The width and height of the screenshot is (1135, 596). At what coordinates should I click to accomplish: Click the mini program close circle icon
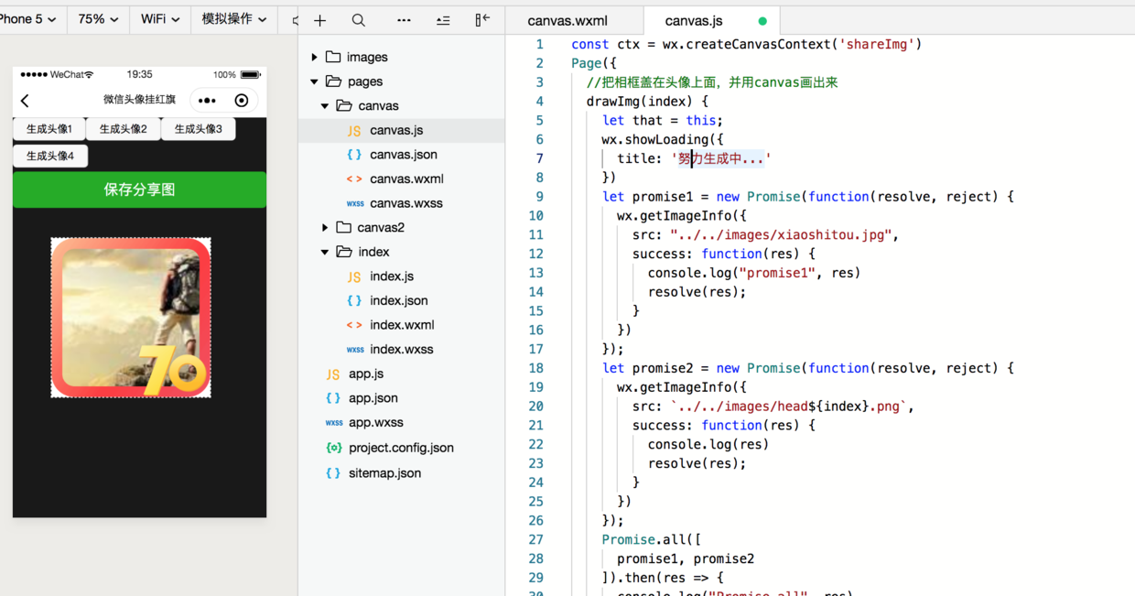tap(242, 101)
